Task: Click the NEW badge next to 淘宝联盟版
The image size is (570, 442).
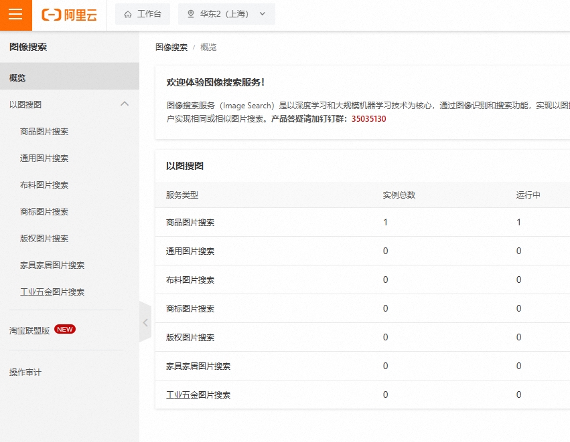Action: click(65, 329)
